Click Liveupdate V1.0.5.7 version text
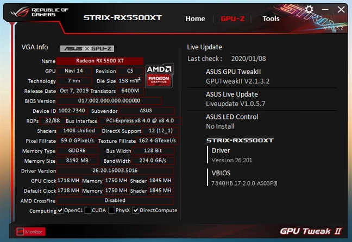This screenshot has width=352, height=242. click(236, 104)
